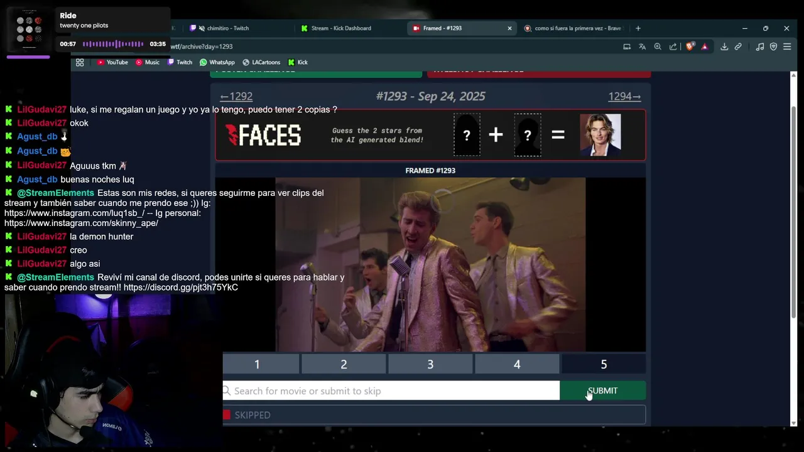Image resolution: width=804 pixels, height=452 pixels.
Task: Click the blended face thumbnail in FACES banner
Action: click(600, 134)
